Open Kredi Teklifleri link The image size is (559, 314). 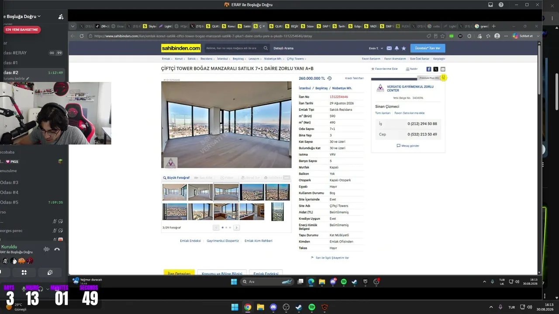pos(355,78)
